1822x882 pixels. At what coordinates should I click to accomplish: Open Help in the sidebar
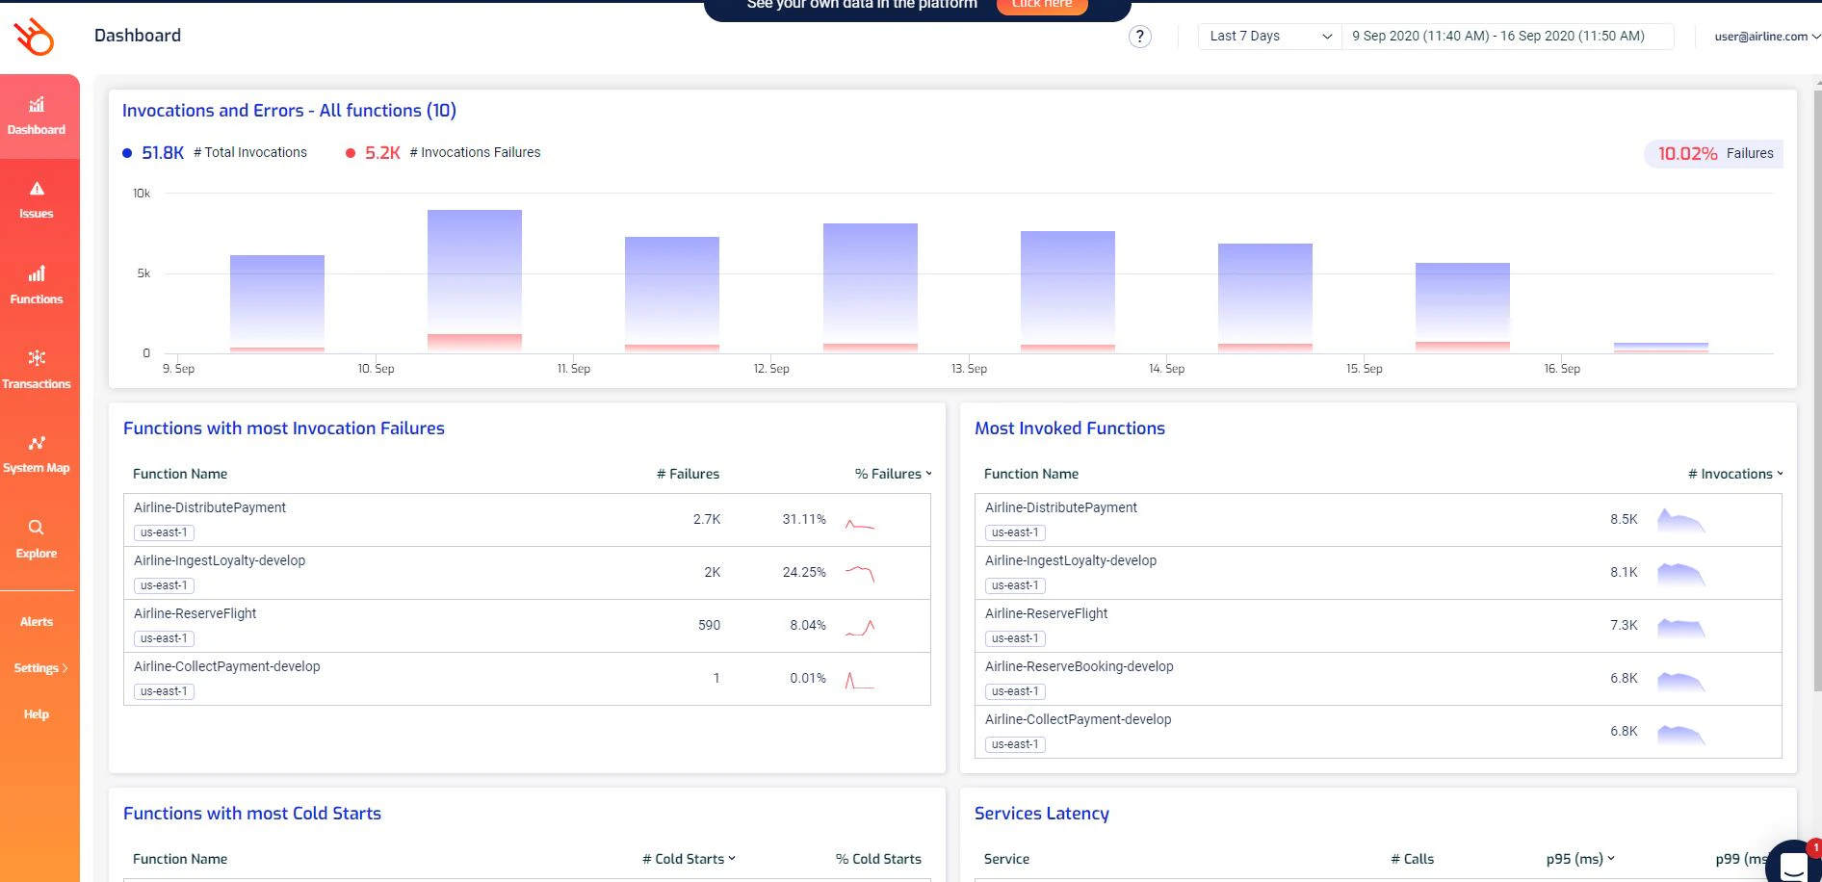pos(37,714)
